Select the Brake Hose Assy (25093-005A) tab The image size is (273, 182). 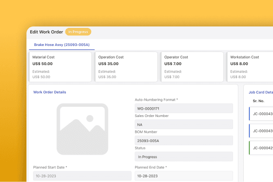(x=62, y=45)
